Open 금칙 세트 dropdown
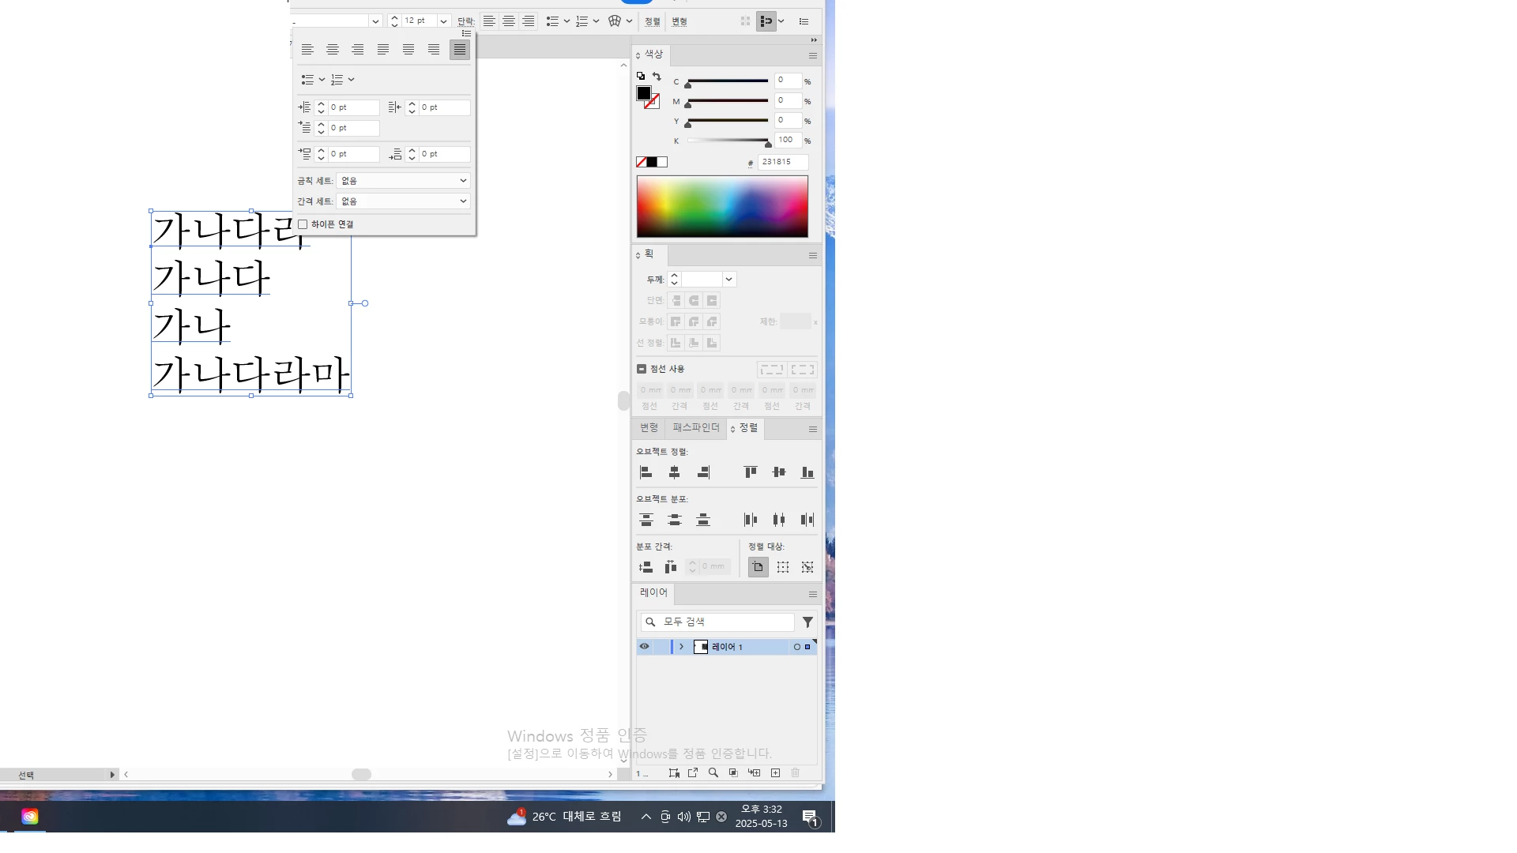The width and height of the screenshot is (1517, 853). (403, 181)
